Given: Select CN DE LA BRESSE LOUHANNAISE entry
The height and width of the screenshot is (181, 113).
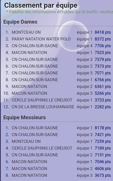Looking at the screenshot, I should pos(43,107).
